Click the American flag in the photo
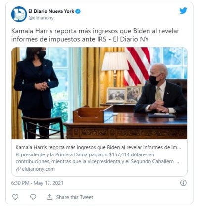198x206 pixels. point(137,66)
